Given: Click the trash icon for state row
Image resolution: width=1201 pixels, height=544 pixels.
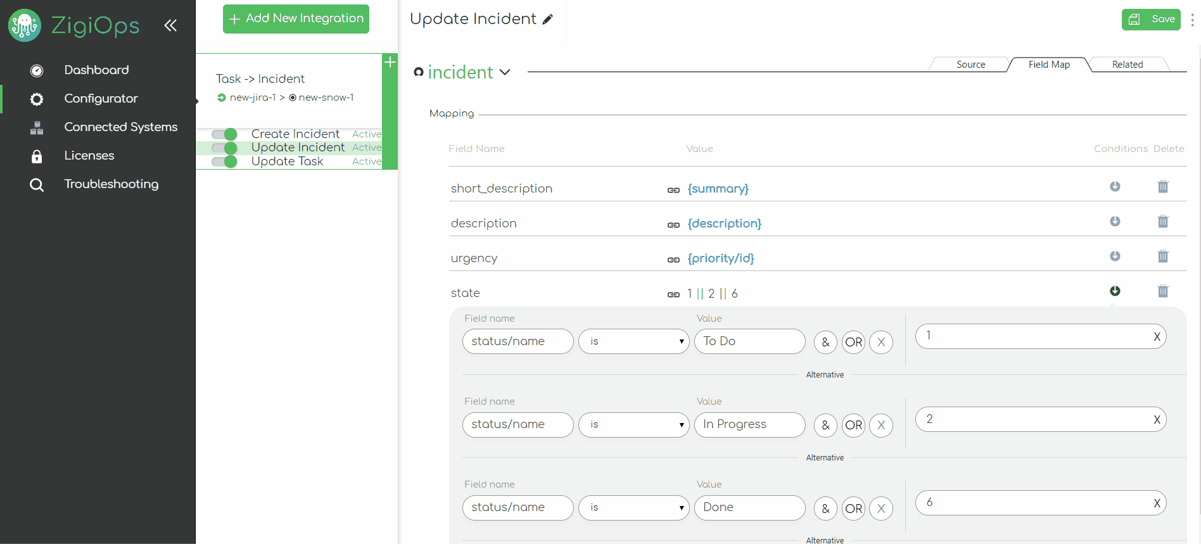Looking at the screenshot, I should point(1162,291).
